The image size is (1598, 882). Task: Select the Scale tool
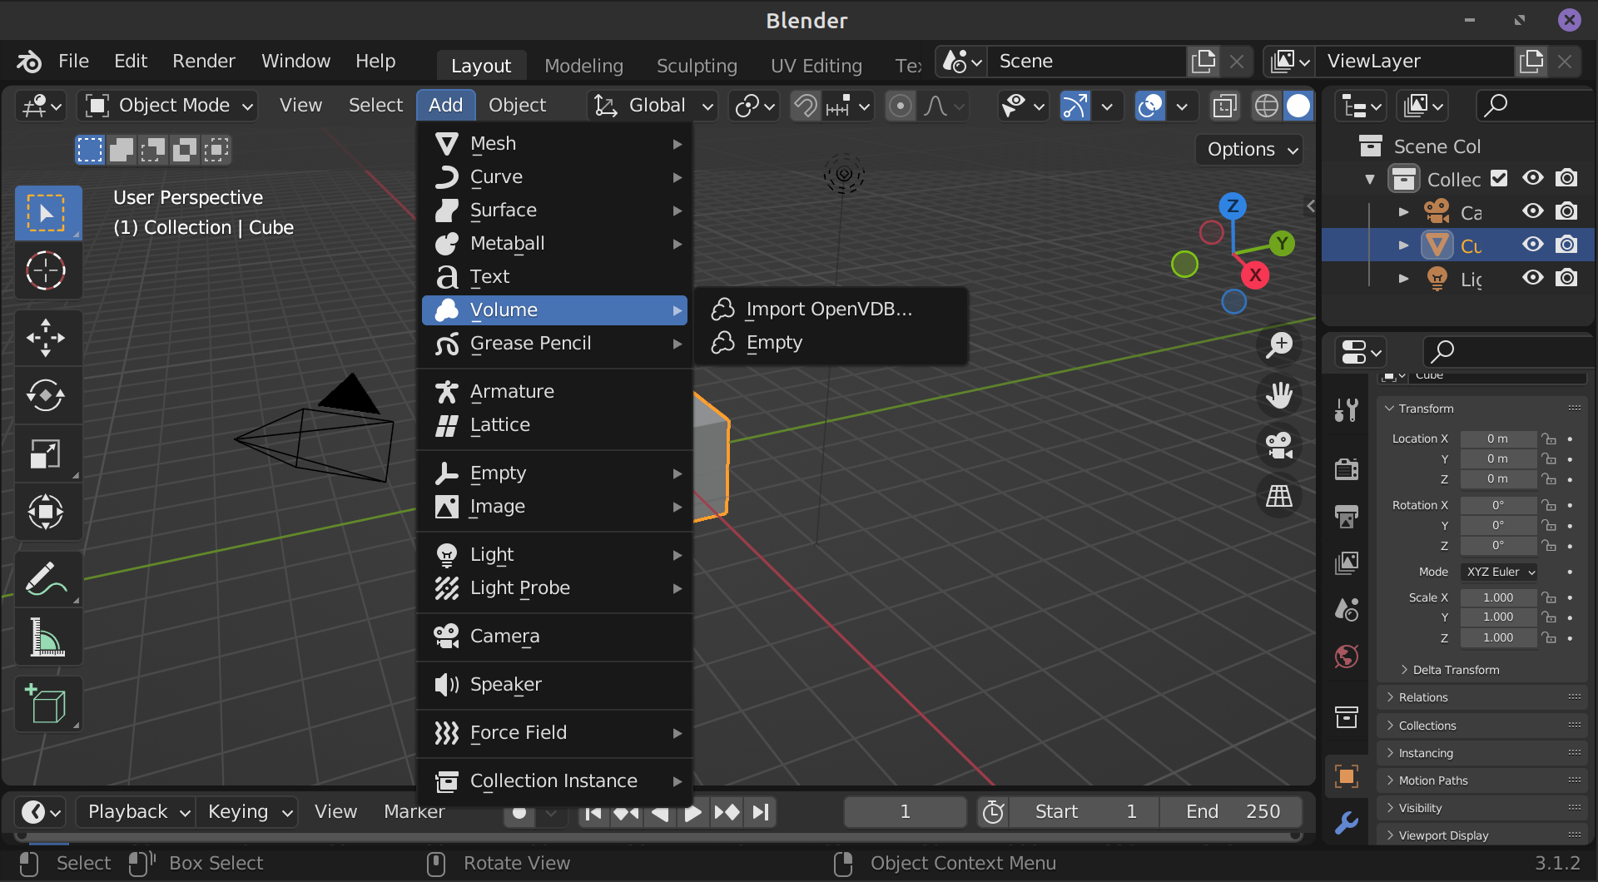(x=47, y=453)
